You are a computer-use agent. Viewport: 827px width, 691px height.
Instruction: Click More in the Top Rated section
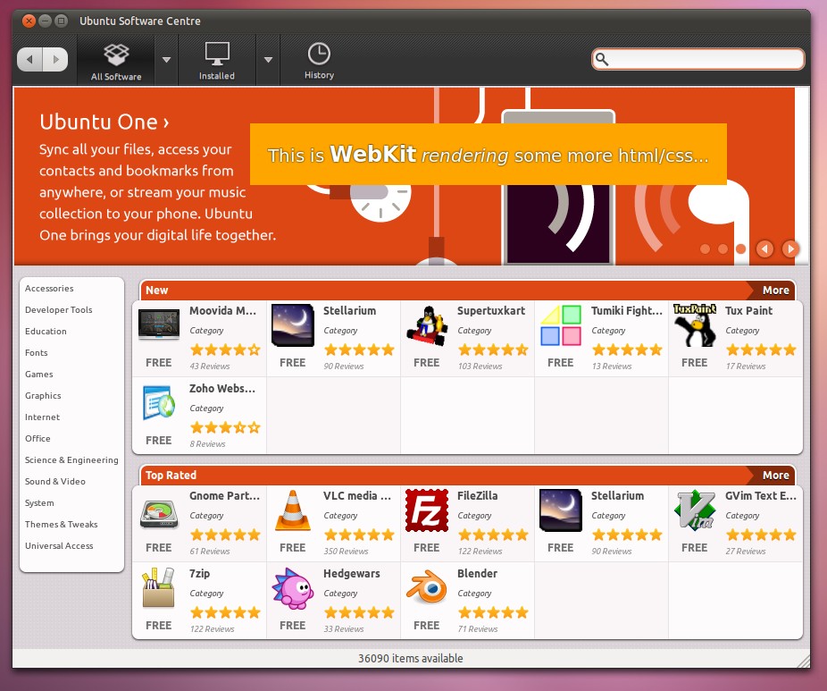tap(775, 475)
